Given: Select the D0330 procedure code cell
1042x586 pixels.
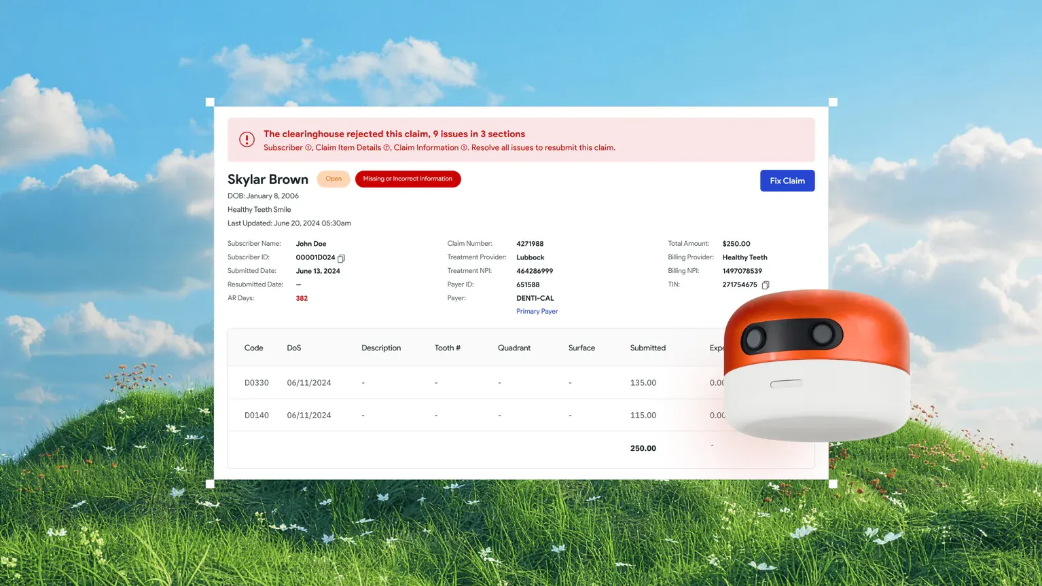Looking at the screenshot, I should tap(257, 383).
